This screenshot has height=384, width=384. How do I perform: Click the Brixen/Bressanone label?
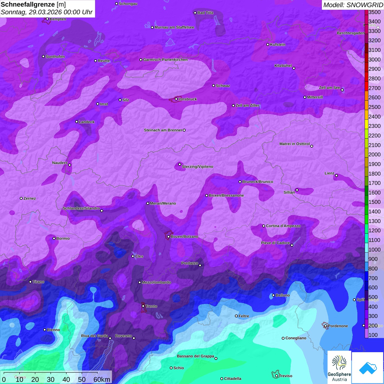[226, 195]
